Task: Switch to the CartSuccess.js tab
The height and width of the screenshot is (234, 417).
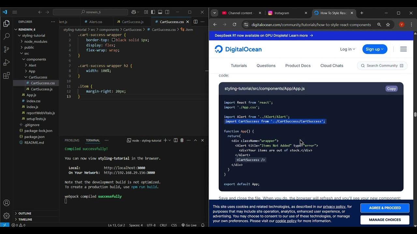Action: [x=132, y=22]
